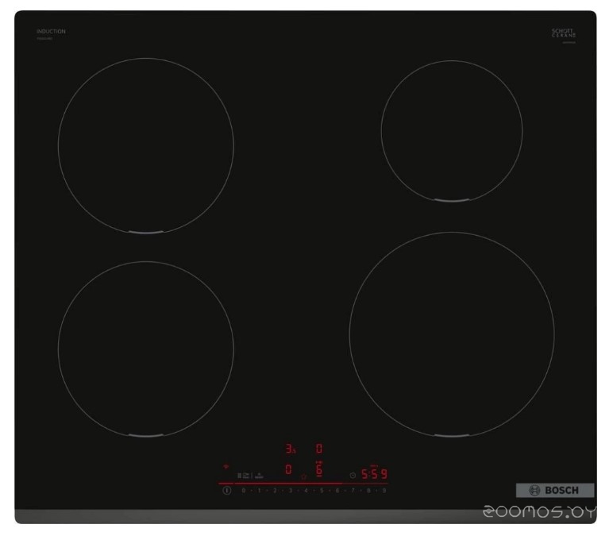Tap the red Wi-Fi indicator icon
Image resolution: width=613 pixels, height=536 pixels.
[x=226, y=467]
